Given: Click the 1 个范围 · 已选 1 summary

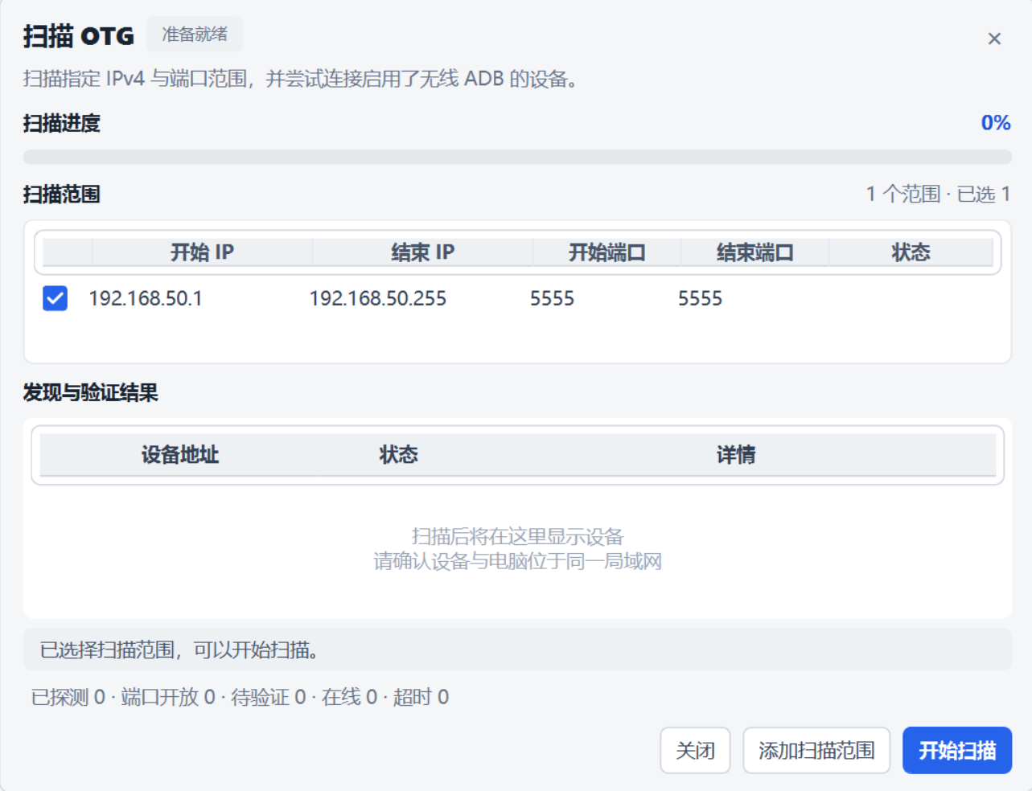Looking at the screenshot, I should pos(938,194).
